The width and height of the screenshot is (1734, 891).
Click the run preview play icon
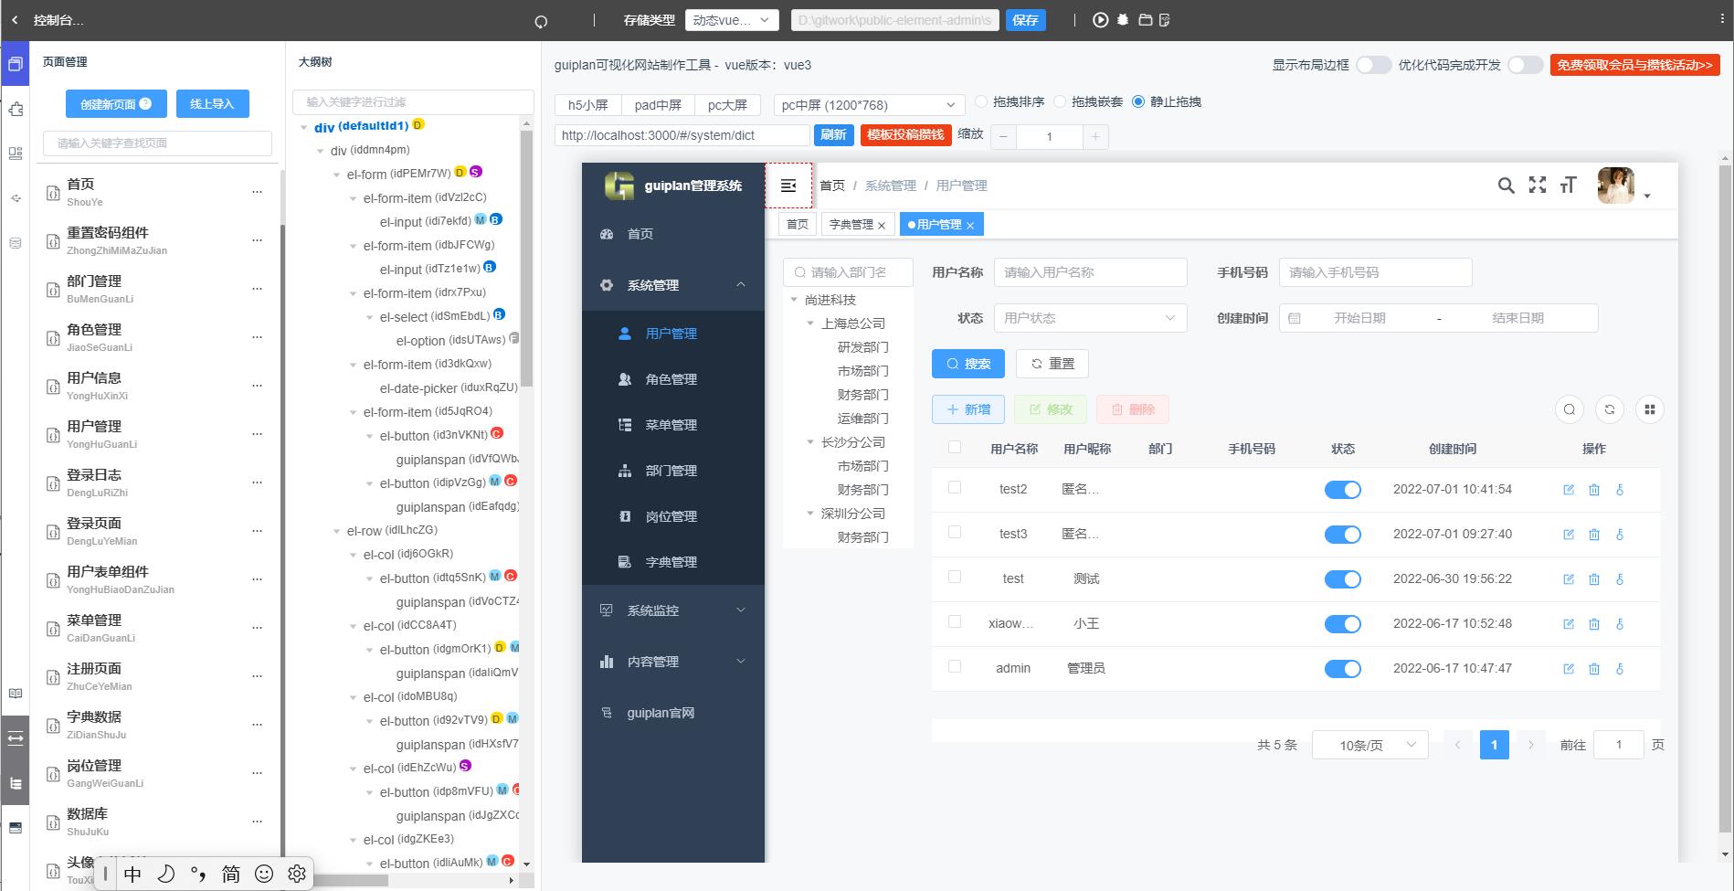point(1100,20)
